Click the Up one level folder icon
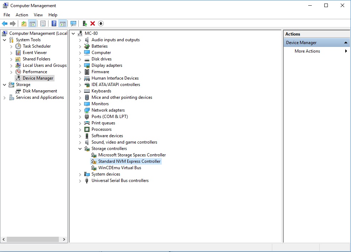Screen dimensions: 351x252 [24, 23]
